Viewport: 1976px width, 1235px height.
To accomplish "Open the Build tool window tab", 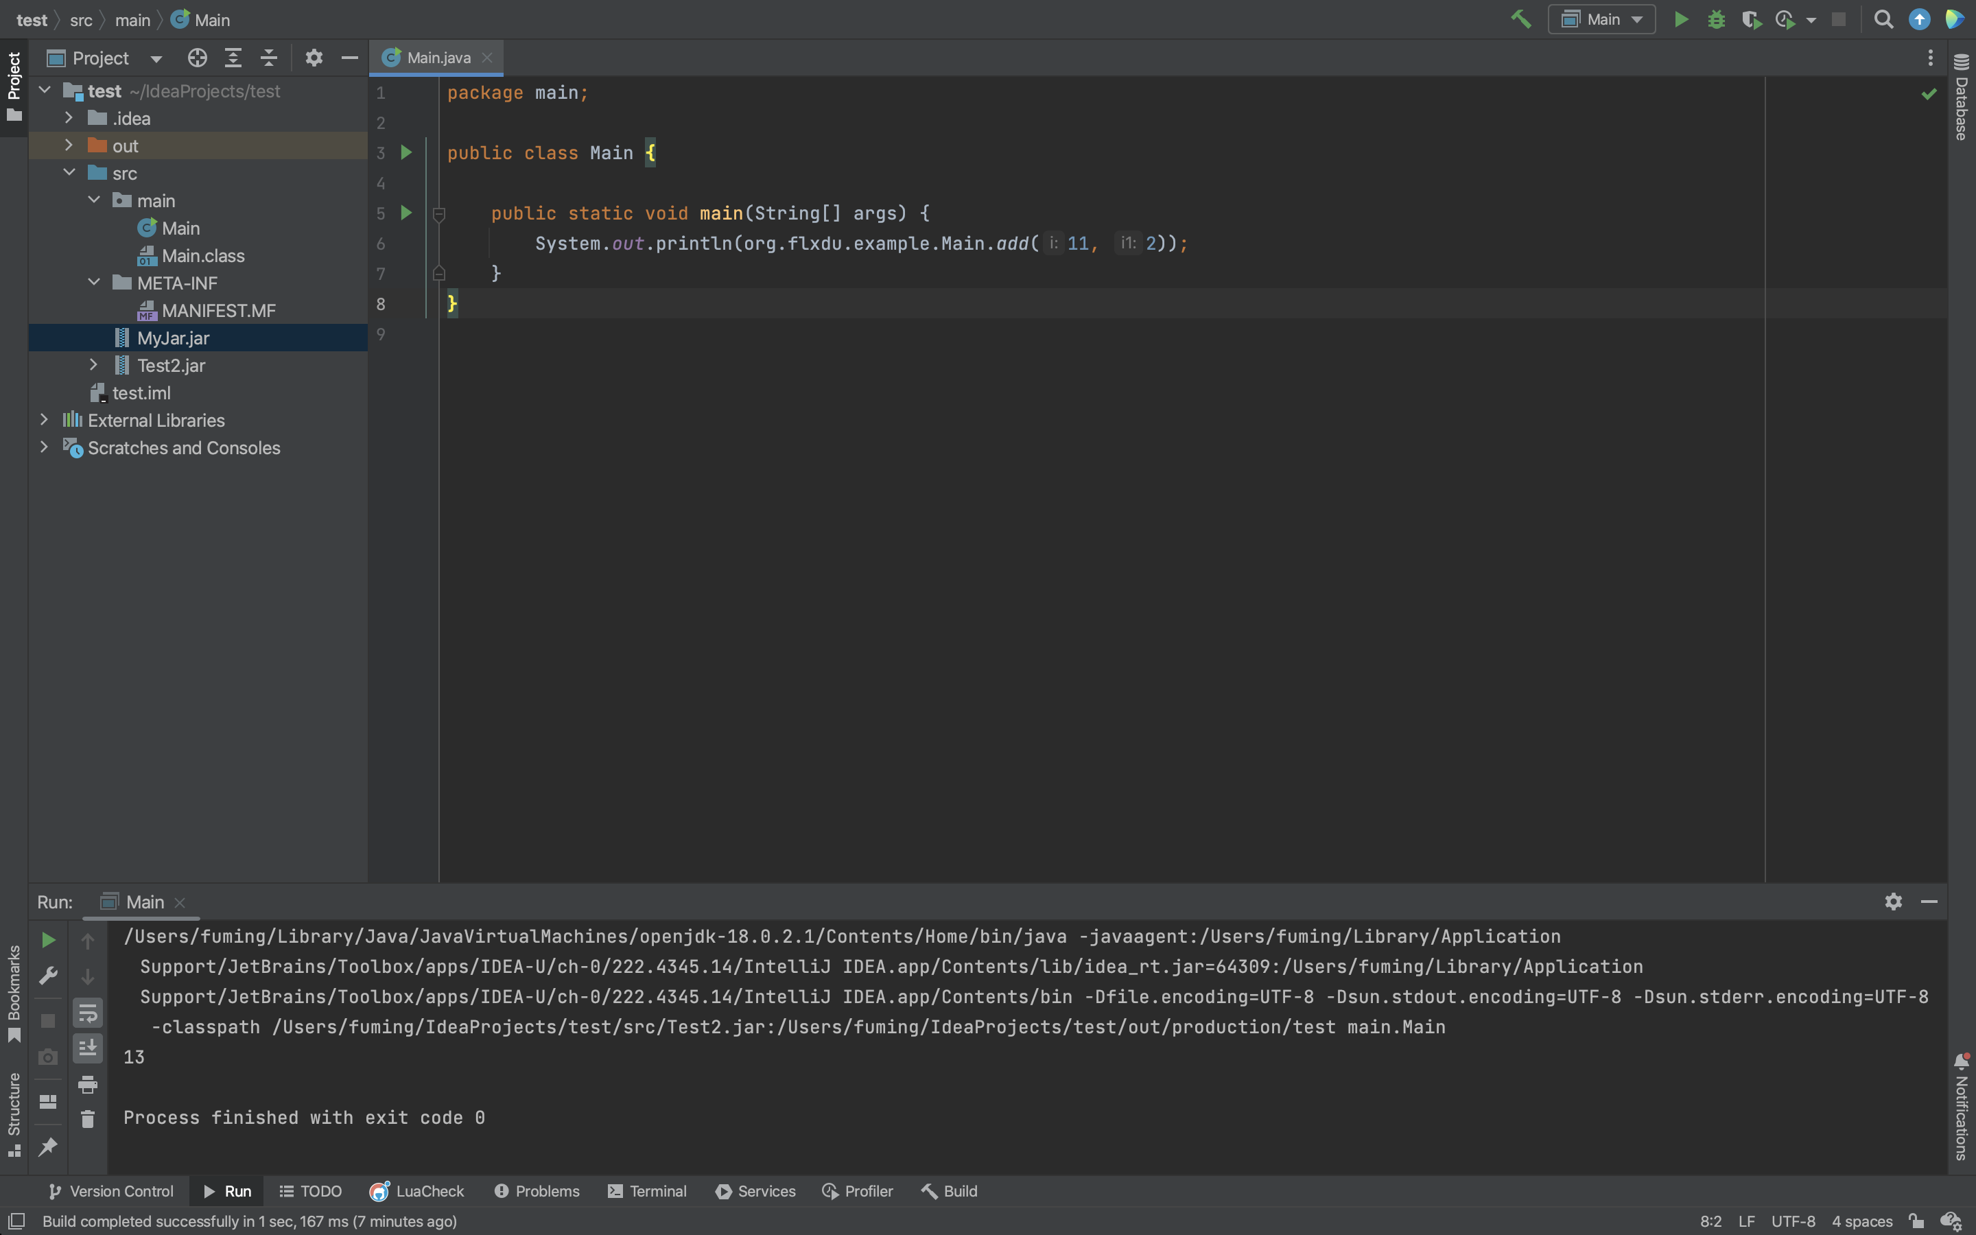I will [x=949, y=1191].
